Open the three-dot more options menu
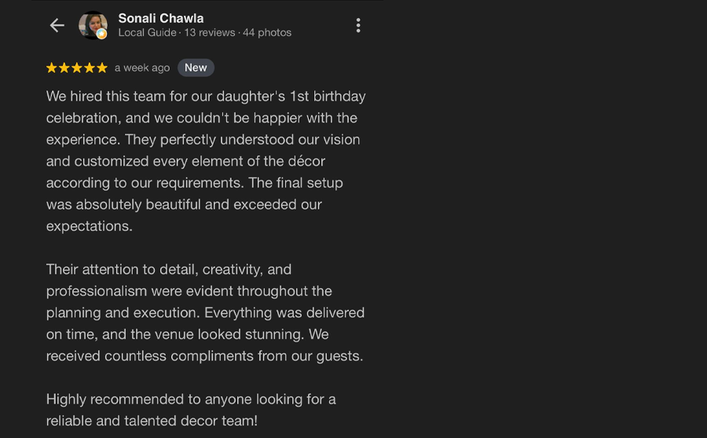Screen dimensions: 707x438 click(x=358, y=25)
